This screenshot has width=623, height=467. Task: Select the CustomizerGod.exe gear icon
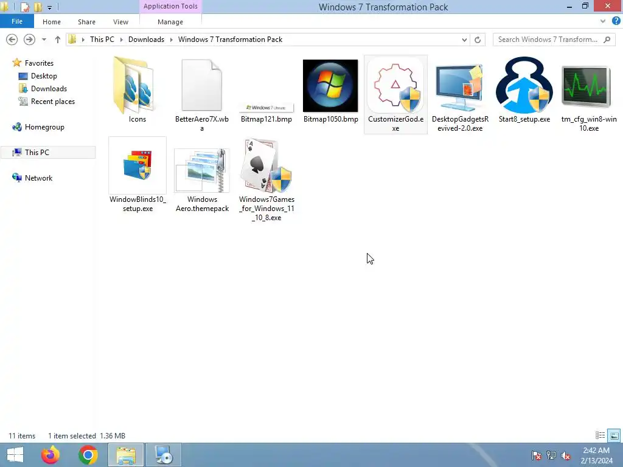[x=395, y=86]
